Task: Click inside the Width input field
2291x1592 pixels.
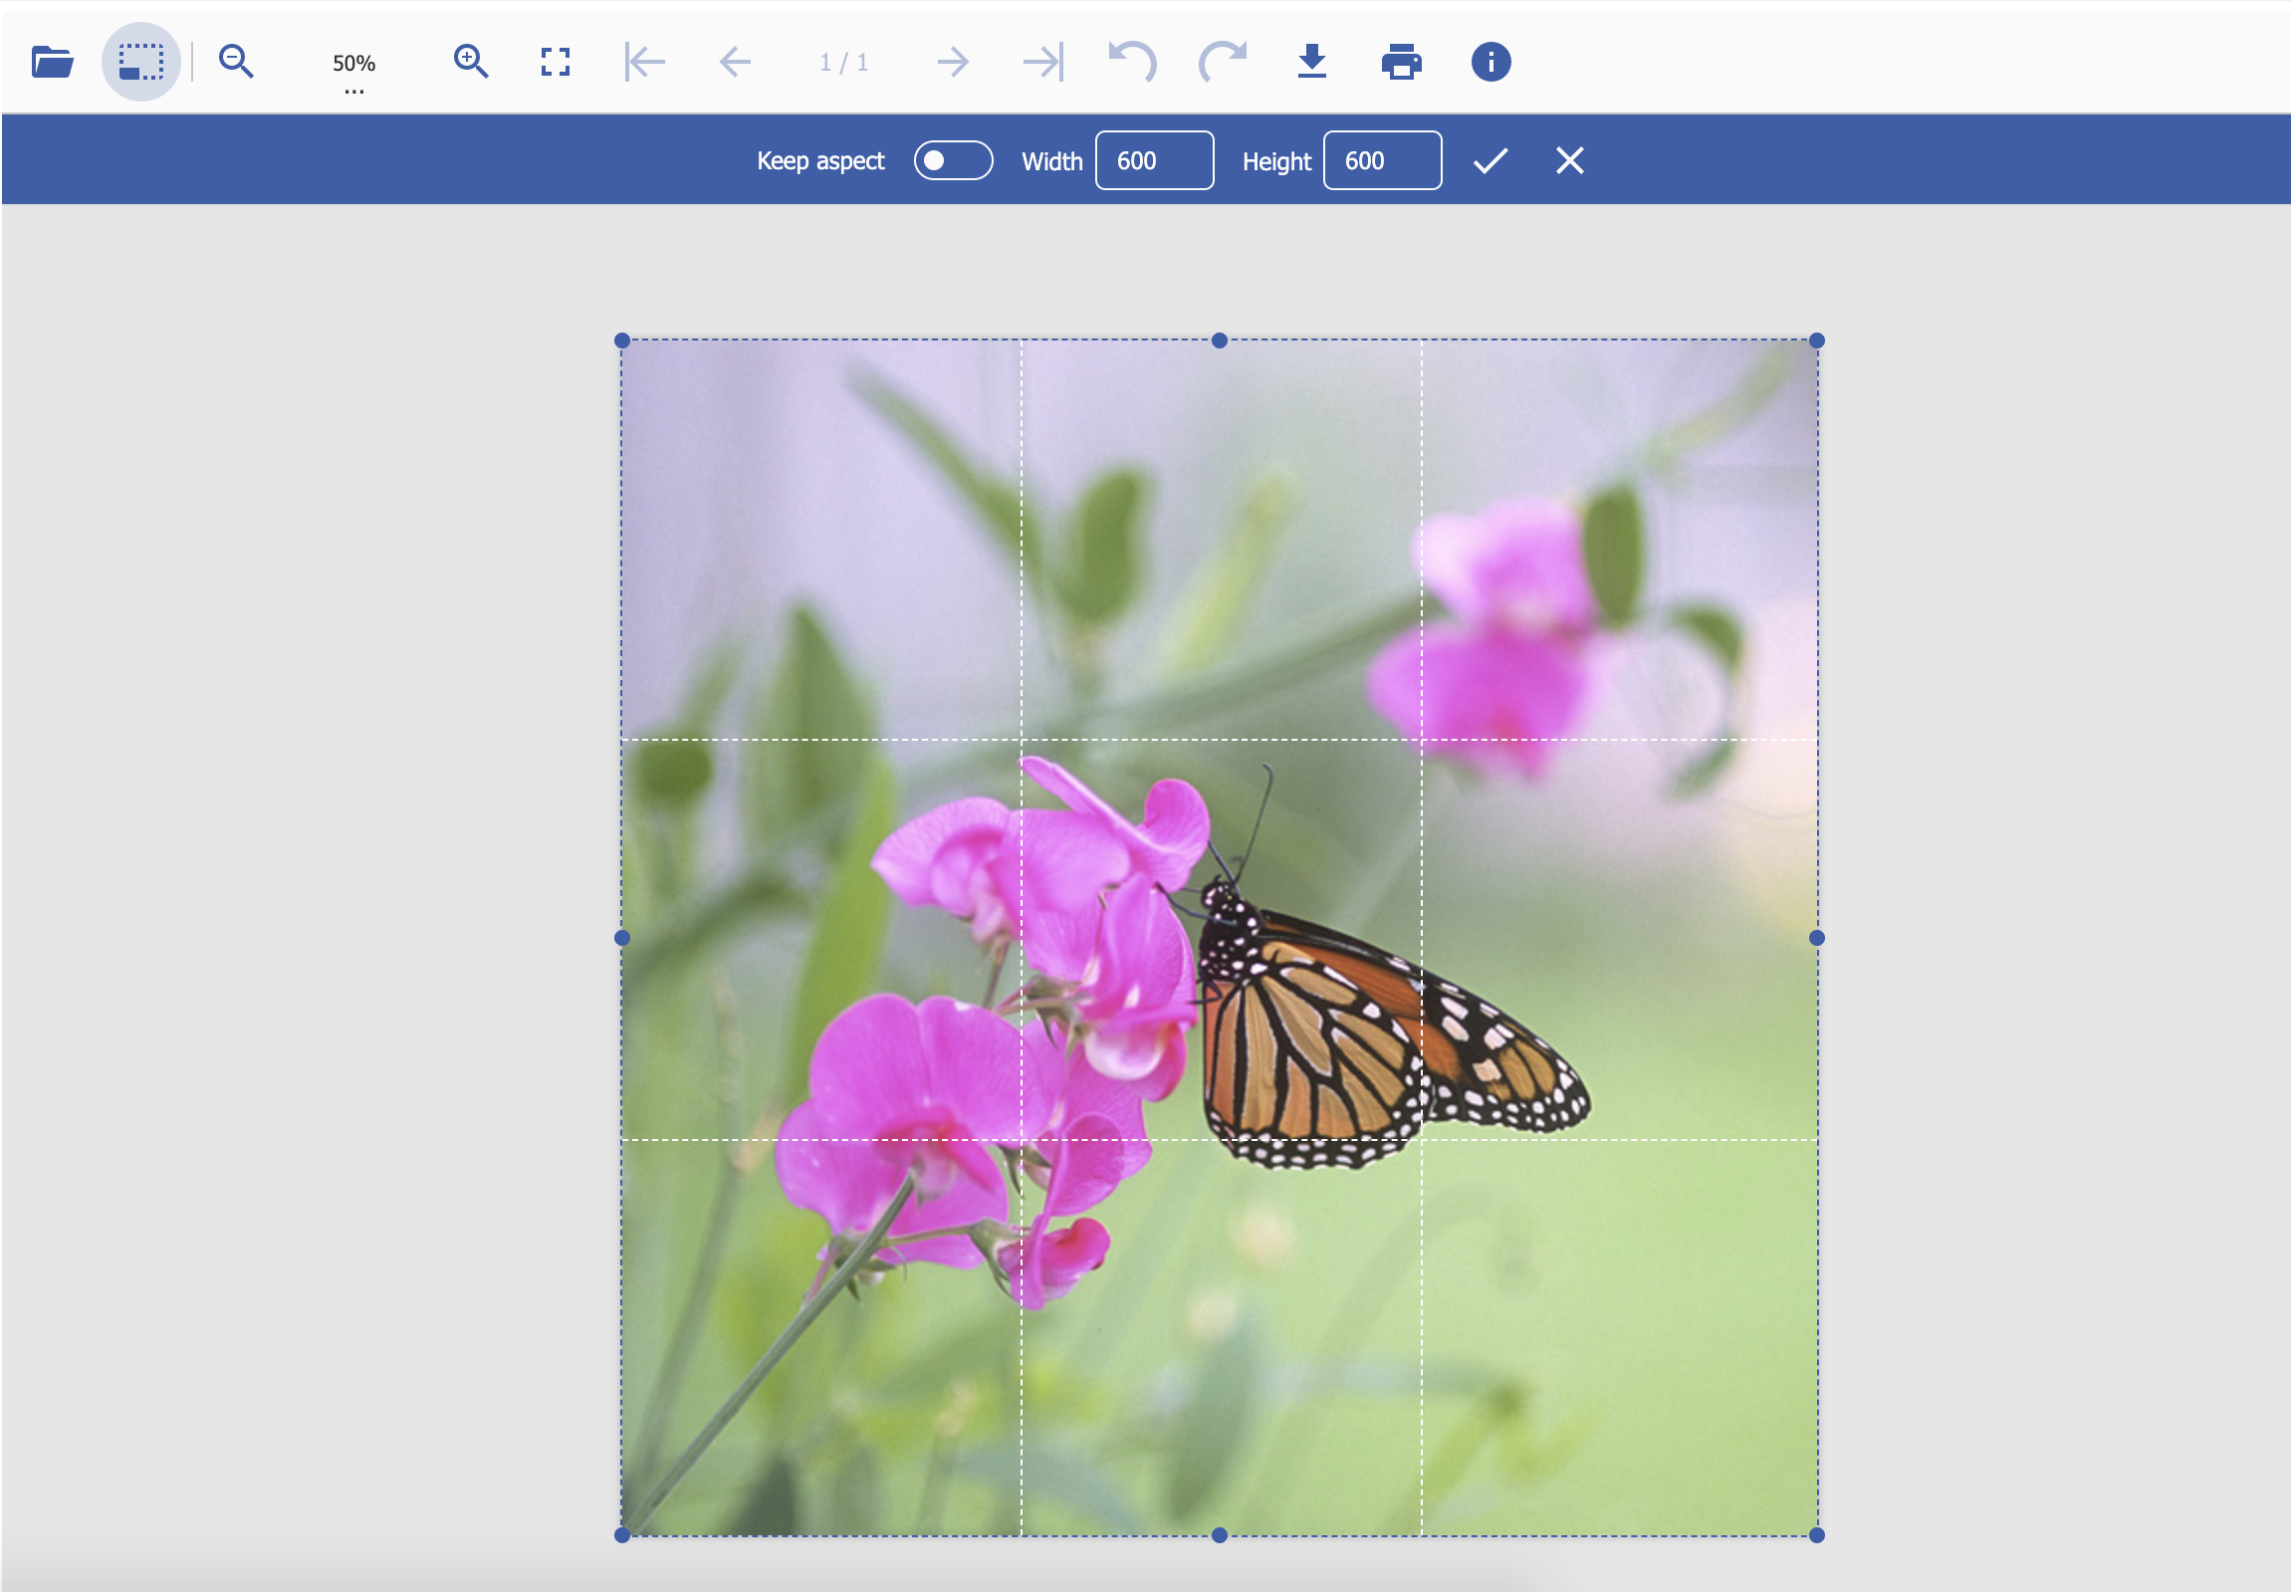Action: click(x=1154, y=159)
